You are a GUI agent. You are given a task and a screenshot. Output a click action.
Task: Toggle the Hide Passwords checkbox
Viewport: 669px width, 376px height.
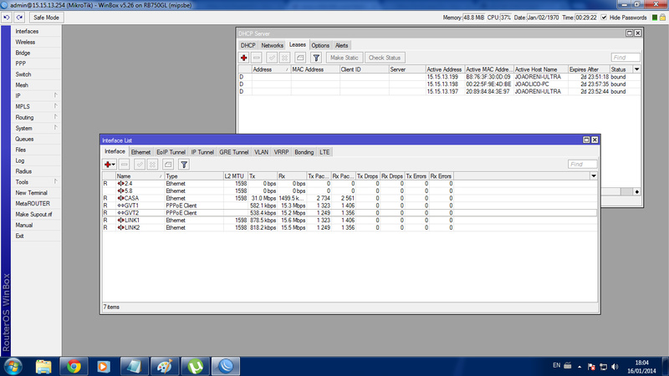tap(604, 18)
